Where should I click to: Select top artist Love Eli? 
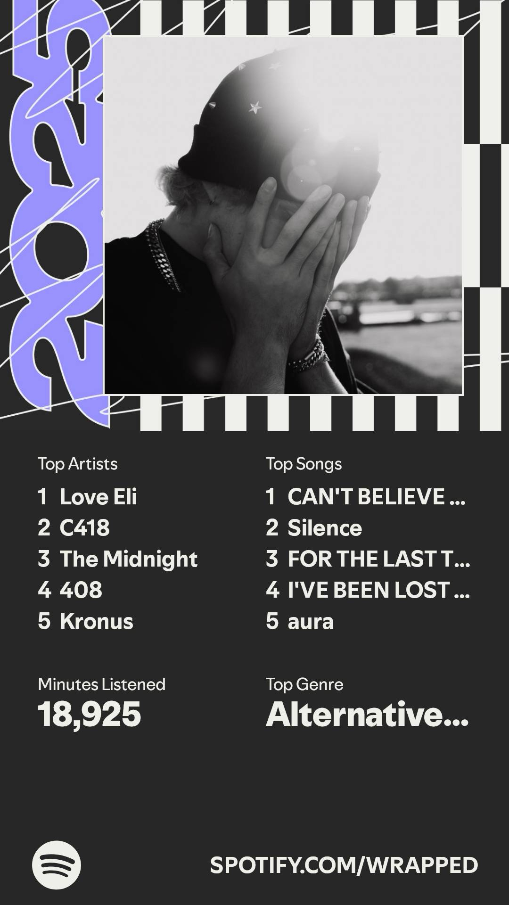(98, 497)
